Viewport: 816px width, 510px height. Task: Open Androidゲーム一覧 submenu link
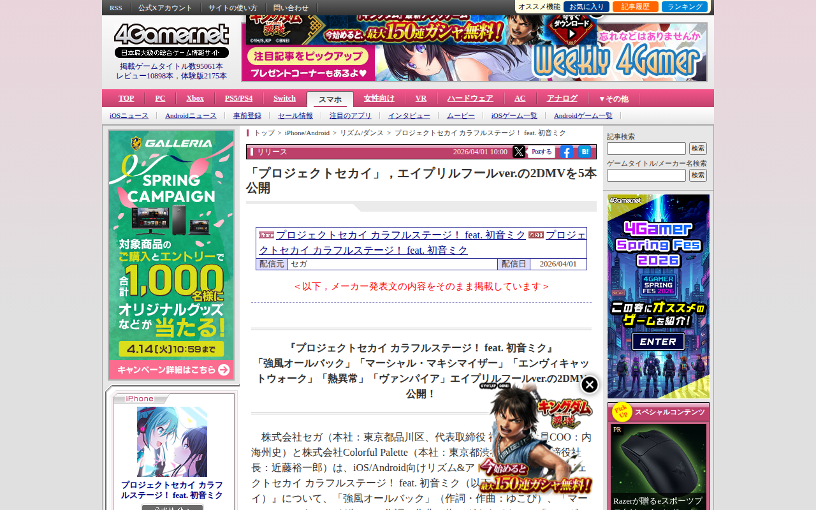pyautogui.click(x=583, y=115)
